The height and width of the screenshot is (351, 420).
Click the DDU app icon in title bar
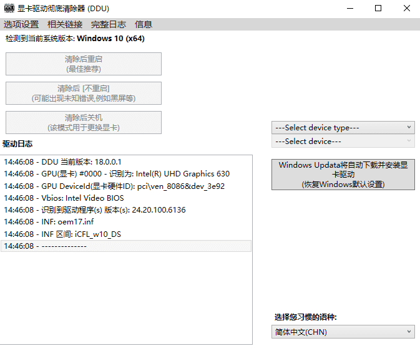(x=9, y=9)
